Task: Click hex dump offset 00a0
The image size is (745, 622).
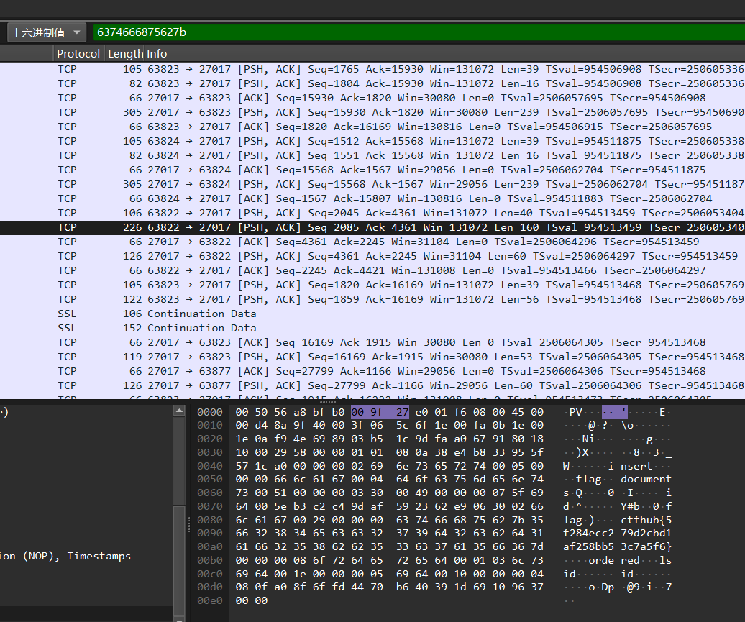Action: click(x=209, y=547)
